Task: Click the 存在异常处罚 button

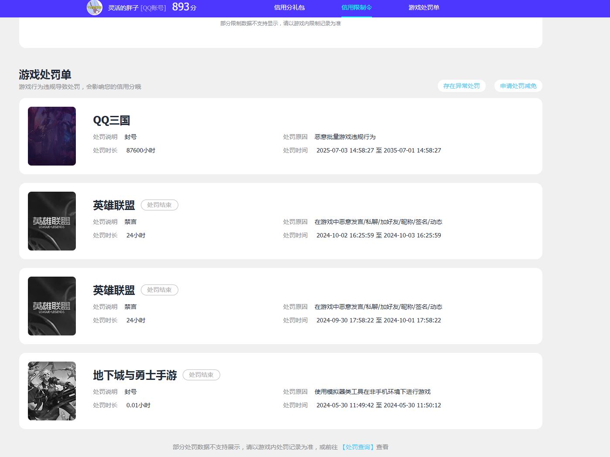Action: pyautogui.click(x=461, y=86)
